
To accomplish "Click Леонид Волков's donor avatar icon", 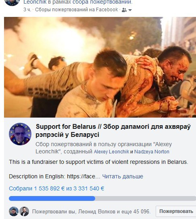I will point(24,211).
